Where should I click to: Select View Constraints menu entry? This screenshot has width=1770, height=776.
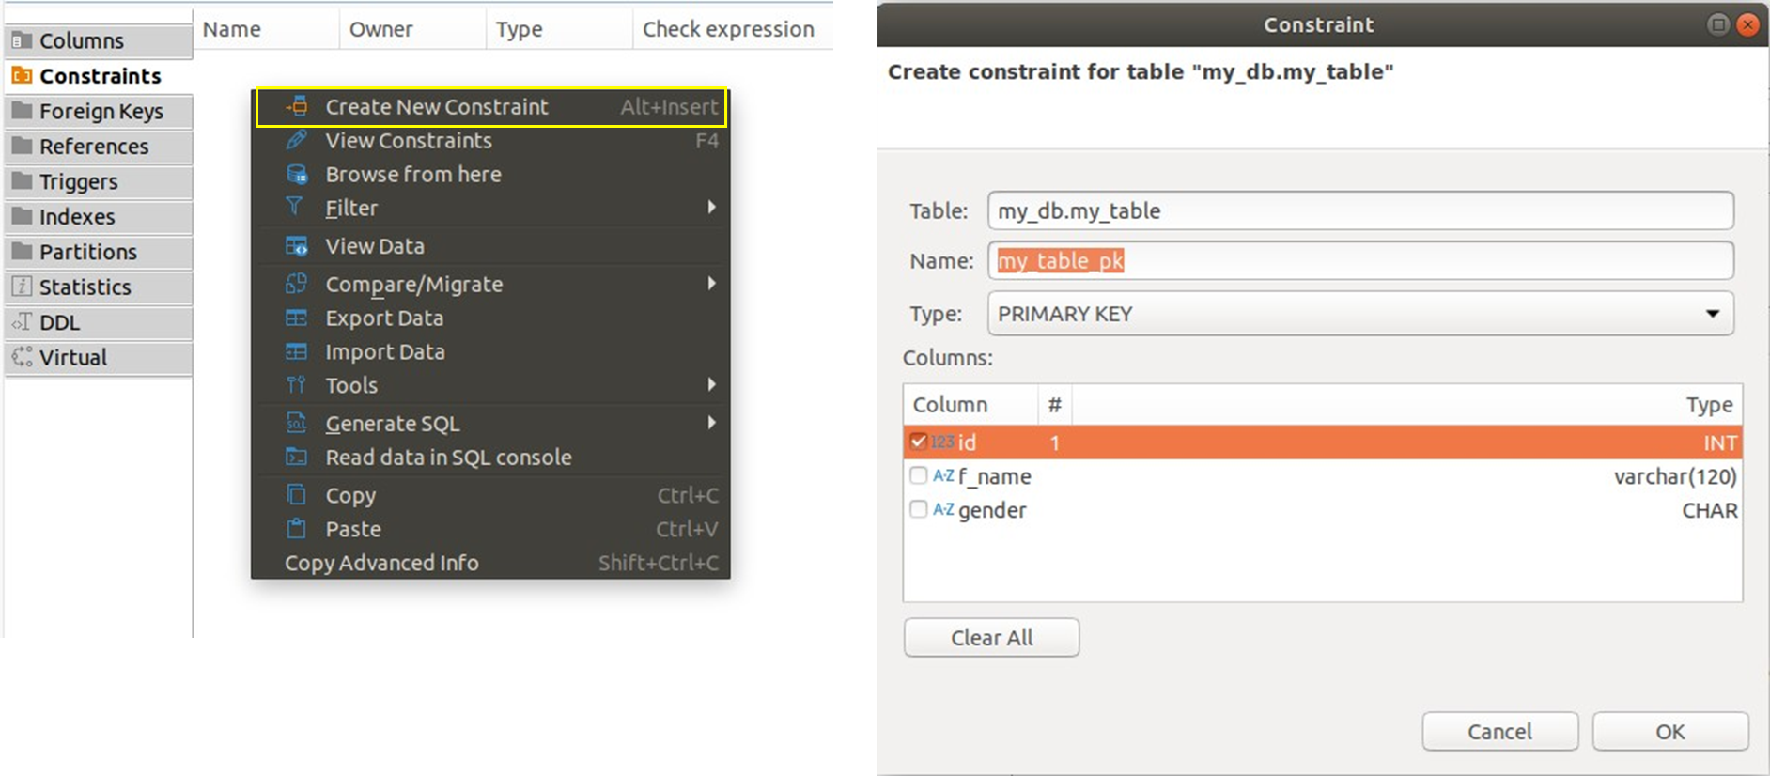(x=490, y=141)
